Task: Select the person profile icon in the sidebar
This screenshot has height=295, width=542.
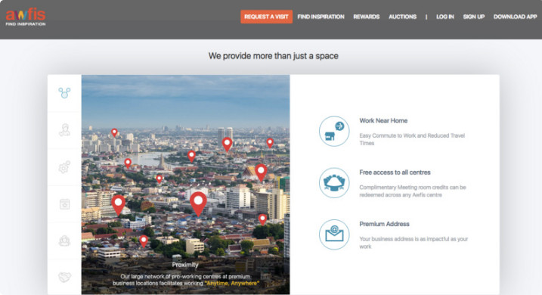Action: (x=64, y=130)
